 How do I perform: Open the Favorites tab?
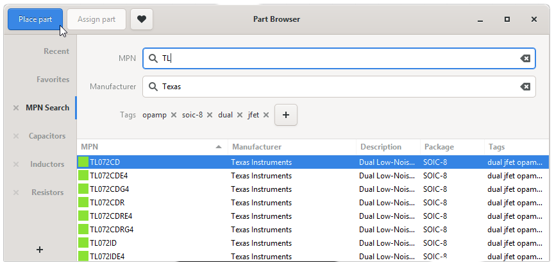tap(53, 80)
